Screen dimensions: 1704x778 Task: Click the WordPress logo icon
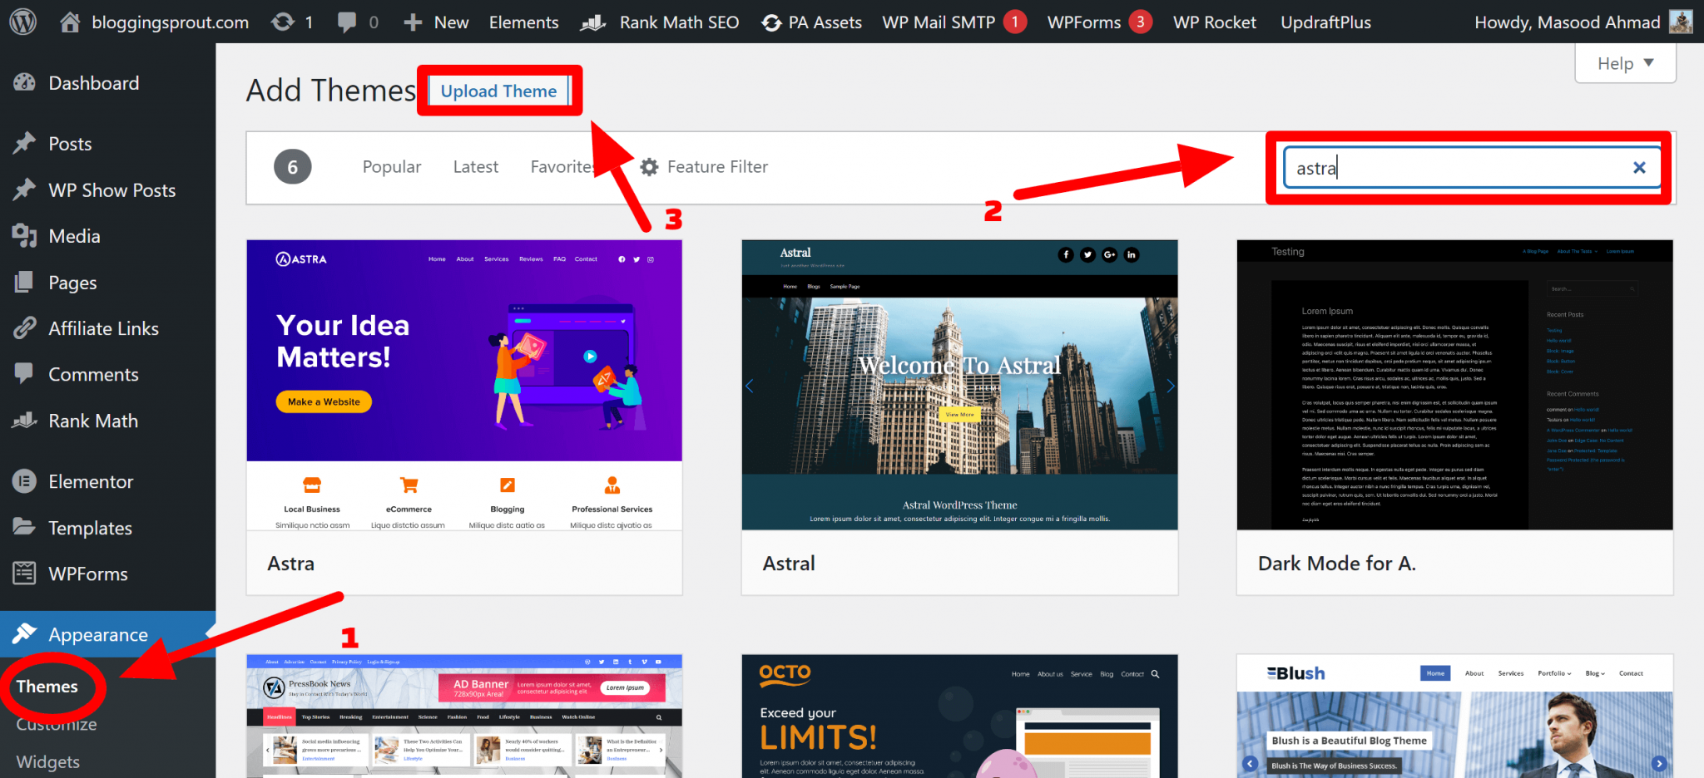coord(22,22)
